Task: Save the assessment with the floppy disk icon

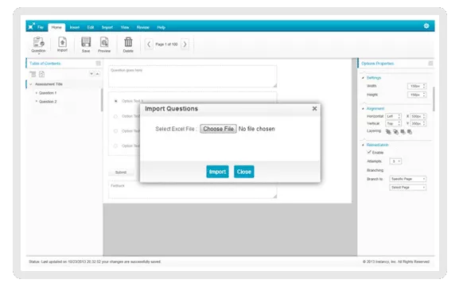Action: [86, 45]
